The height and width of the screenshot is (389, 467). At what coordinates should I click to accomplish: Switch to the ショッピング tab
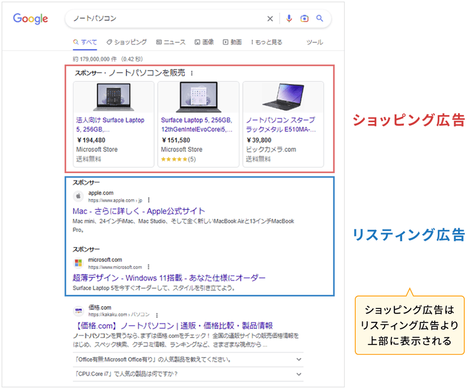pos(126,42)
